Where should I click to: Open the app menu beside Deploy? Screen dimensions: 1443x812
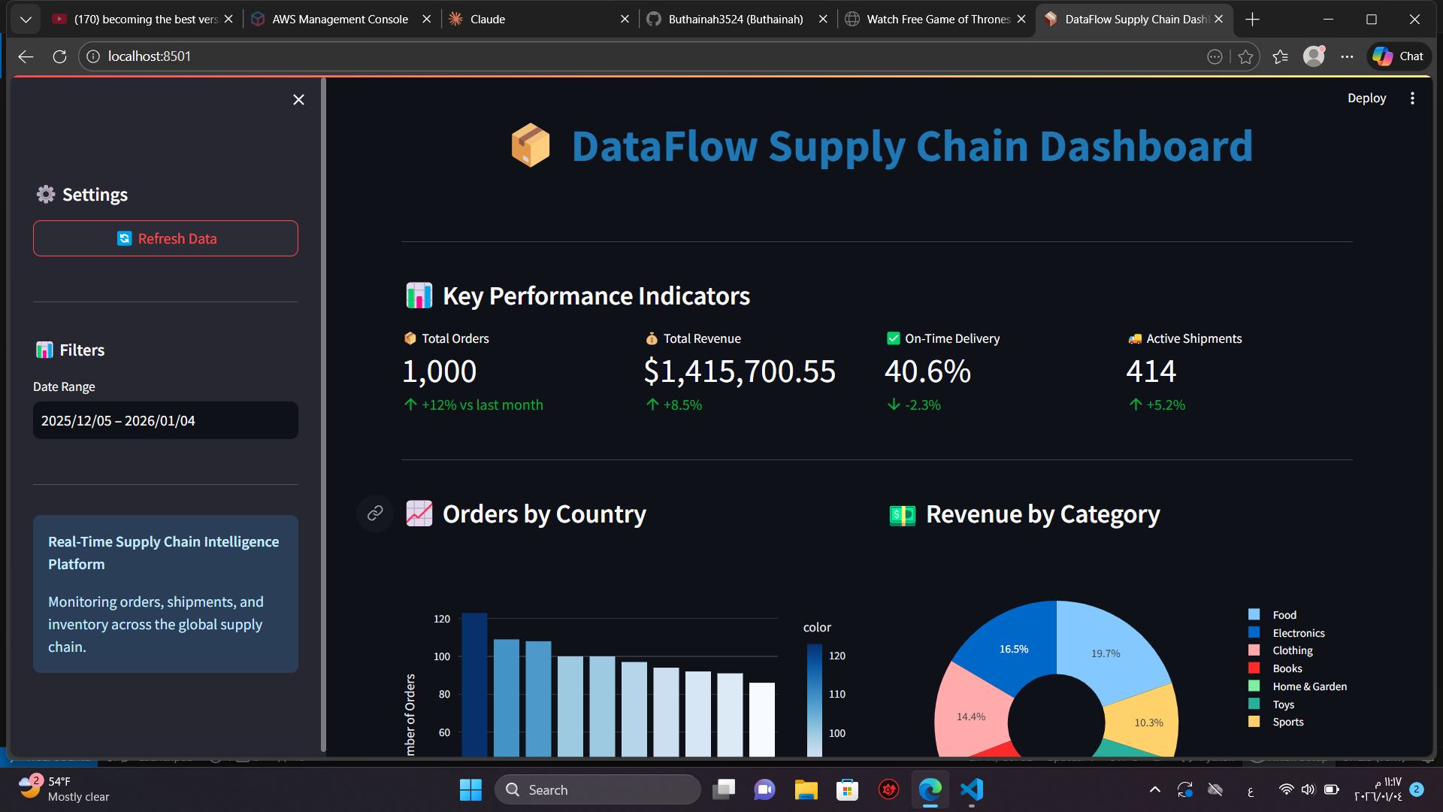(1412, 98)
